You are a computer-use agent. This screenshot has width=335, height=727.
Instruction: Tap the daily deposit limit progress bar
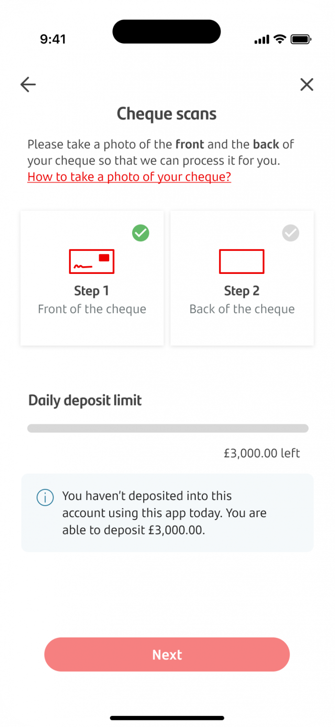pyautogui.click(x=167, y=428)
